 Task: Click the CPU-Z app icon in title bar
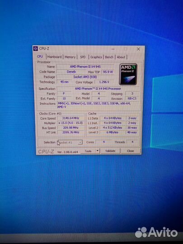tap(36, 49)
